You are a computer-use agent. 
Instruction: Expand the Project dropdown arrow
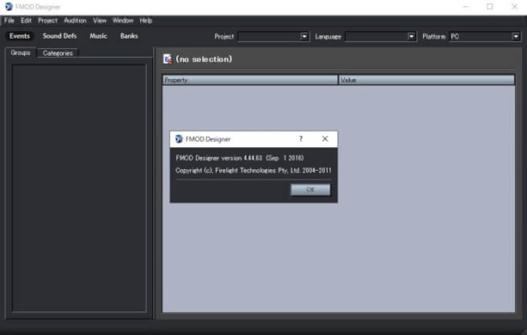pyautogui.click(x=304, y=36)
